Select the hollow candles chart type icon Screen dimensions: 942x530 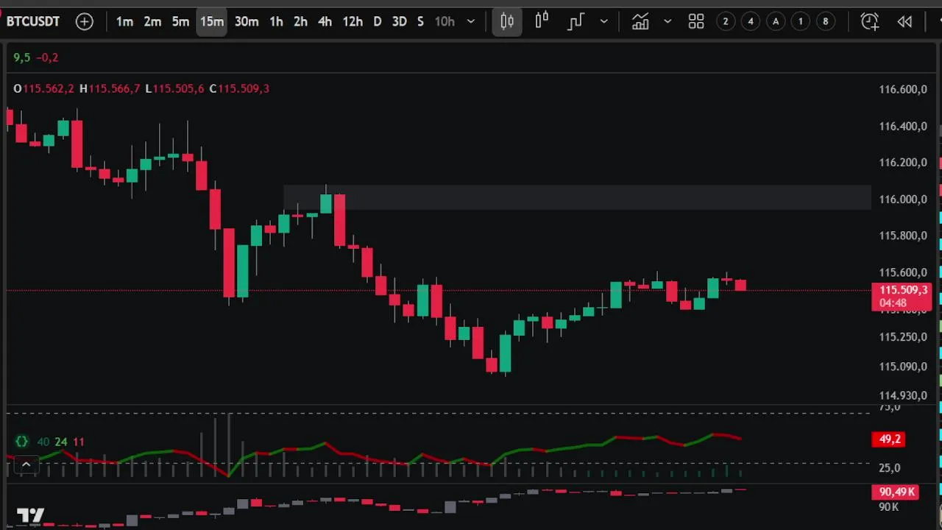tap(542, 21)
